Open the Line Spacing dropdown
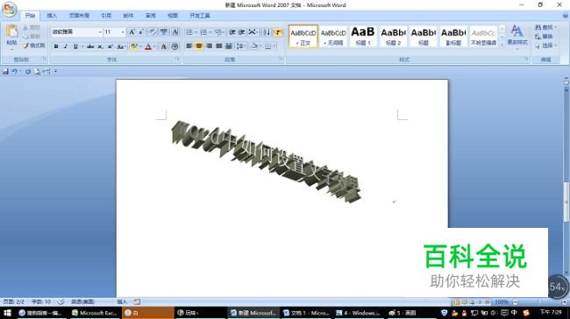570x319 pixels. point(240,46)
